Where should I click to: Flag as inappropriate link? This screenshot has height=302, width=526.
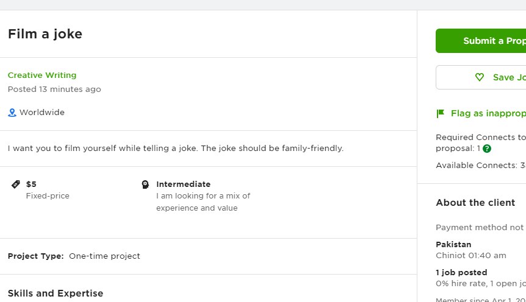coord(488,113)
